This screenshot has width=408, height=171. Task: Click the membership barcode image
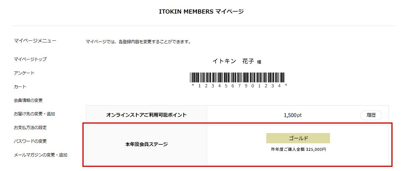pos(237,78)
